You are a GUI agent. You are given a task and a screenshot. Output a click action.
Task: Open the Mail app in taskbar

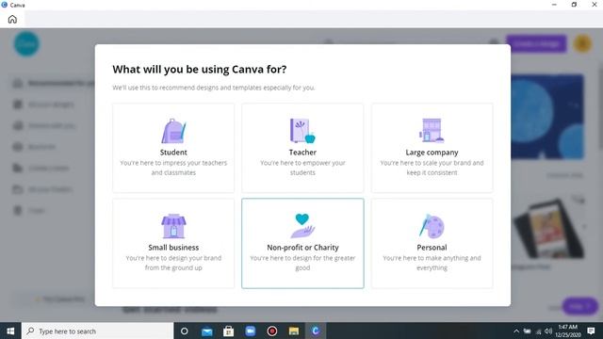click(207, 331)
